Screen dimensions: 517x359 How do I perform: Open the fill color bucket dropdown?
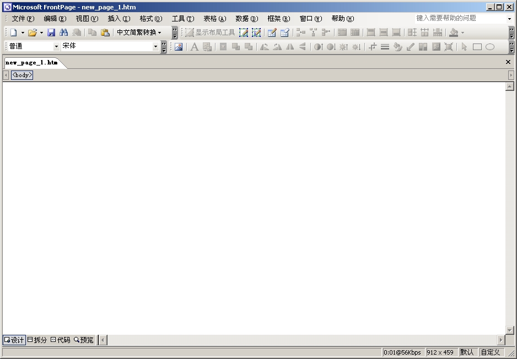point(462,32)
